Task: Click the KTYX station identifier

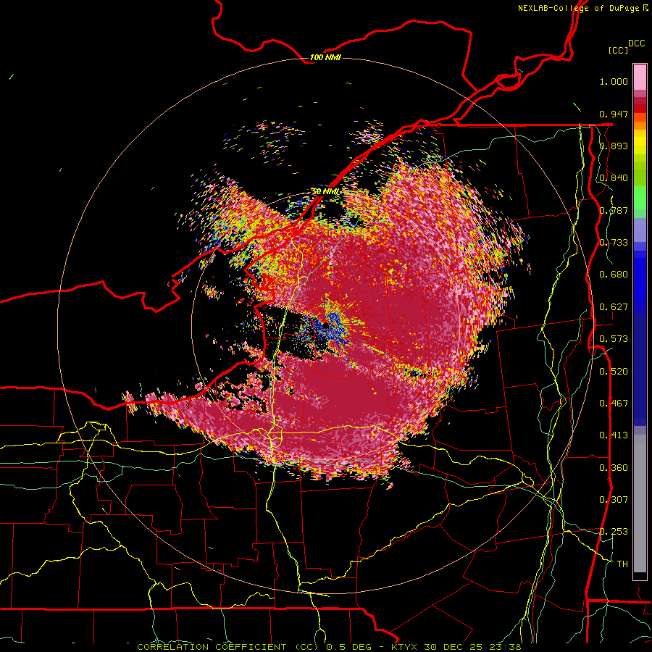Action: pyautogui.click(x=406, y=647)
